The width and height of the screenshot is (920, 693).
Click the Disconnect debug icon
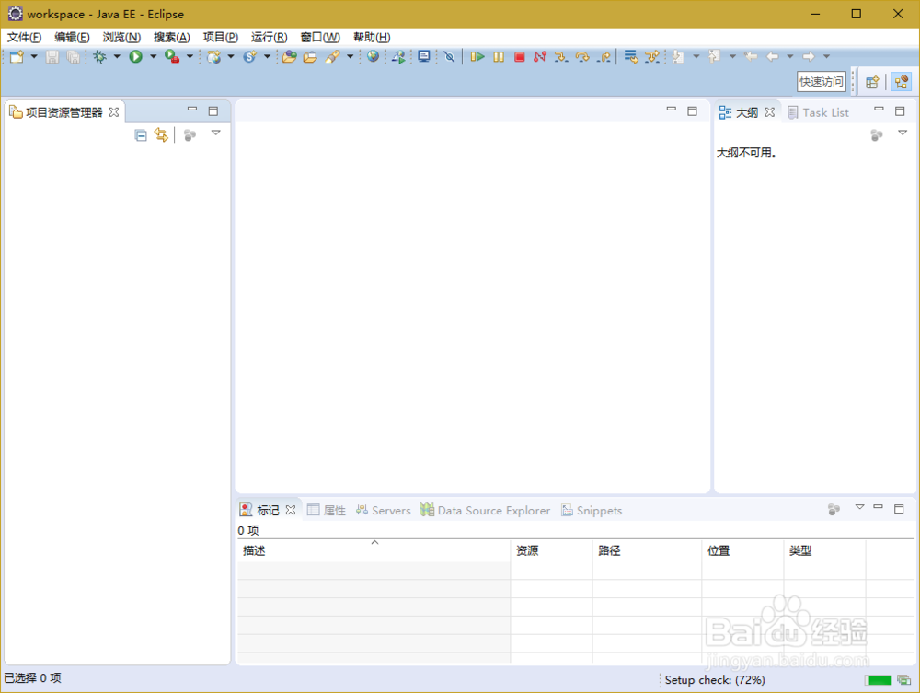pos(540,57)
